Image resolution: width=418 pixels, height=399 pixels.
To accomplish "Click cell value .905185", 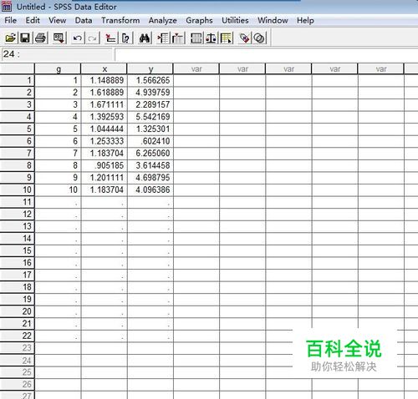I will tap(104, 165).
